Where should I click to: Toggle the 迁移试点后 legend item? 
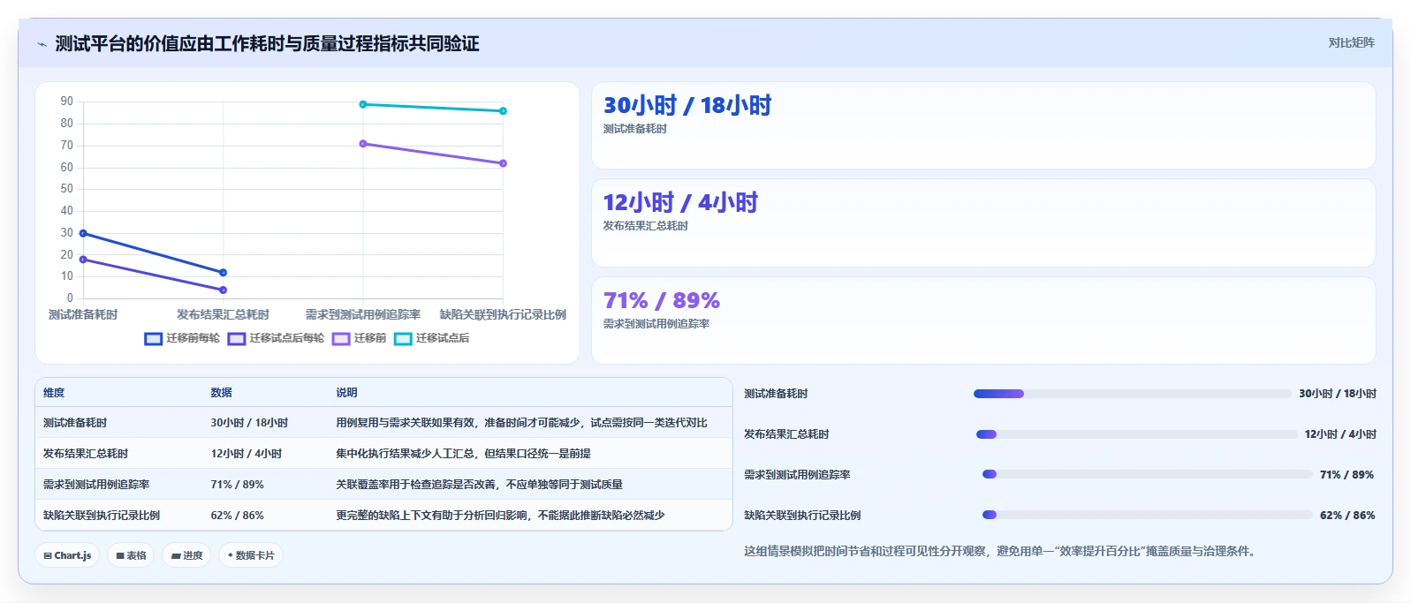[x=431, y=338]
